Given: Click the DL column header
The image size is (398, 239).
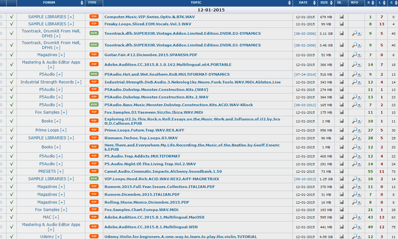Looking at the screenshot, I should pyautogui.click(x=339, y=3).
